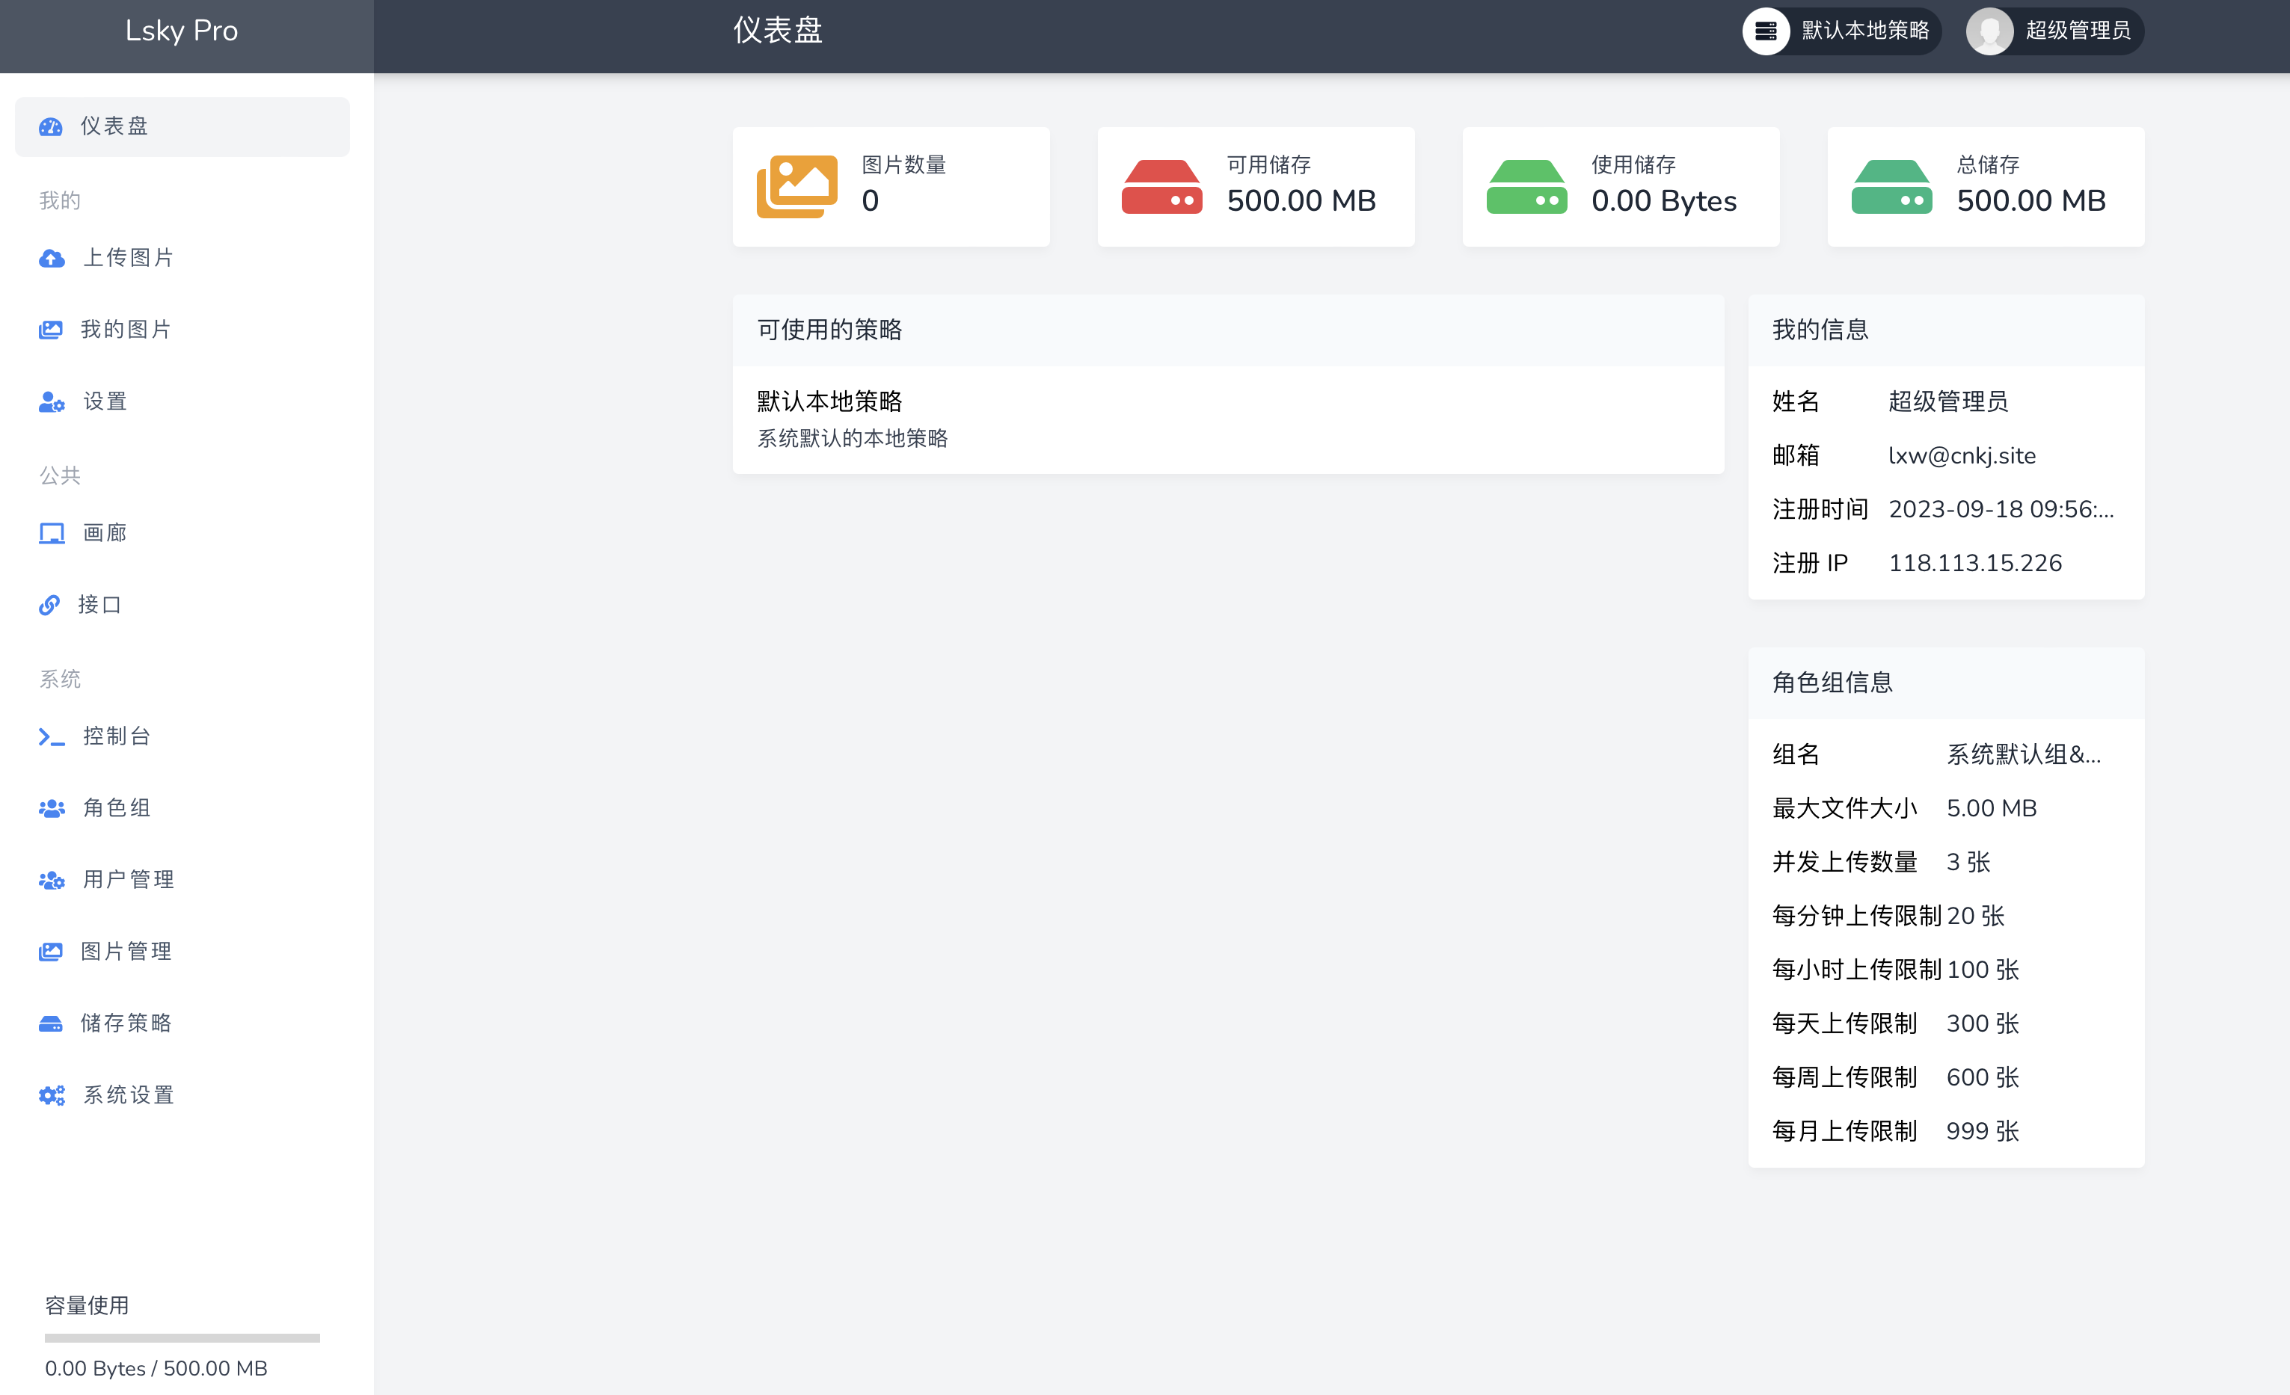Open 用户管理 from the sidebar
This screenshot has width=2290, height=1395.
click(x=128, y=879)
